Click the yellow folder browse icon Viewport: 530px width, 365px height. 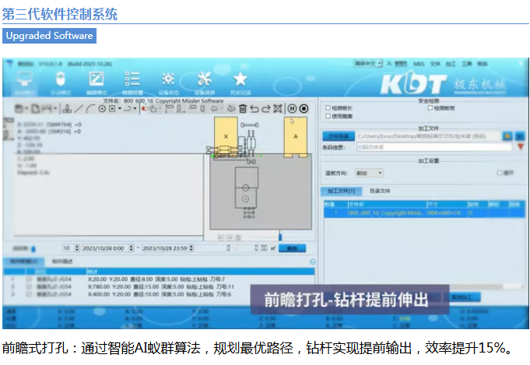pyautogui.click(x=507, y=136)
